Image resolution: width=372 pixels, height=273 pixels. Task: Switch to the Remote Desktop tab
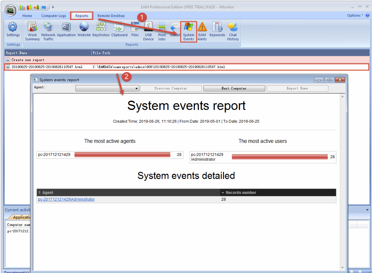coord(111,16)
